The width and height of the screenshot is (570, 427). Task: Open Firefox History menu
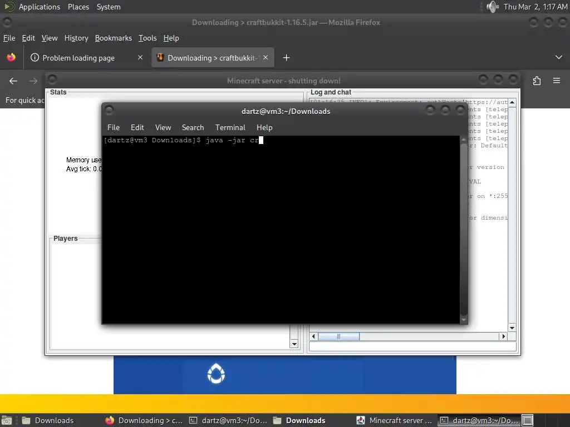click(x=76, y=38)
